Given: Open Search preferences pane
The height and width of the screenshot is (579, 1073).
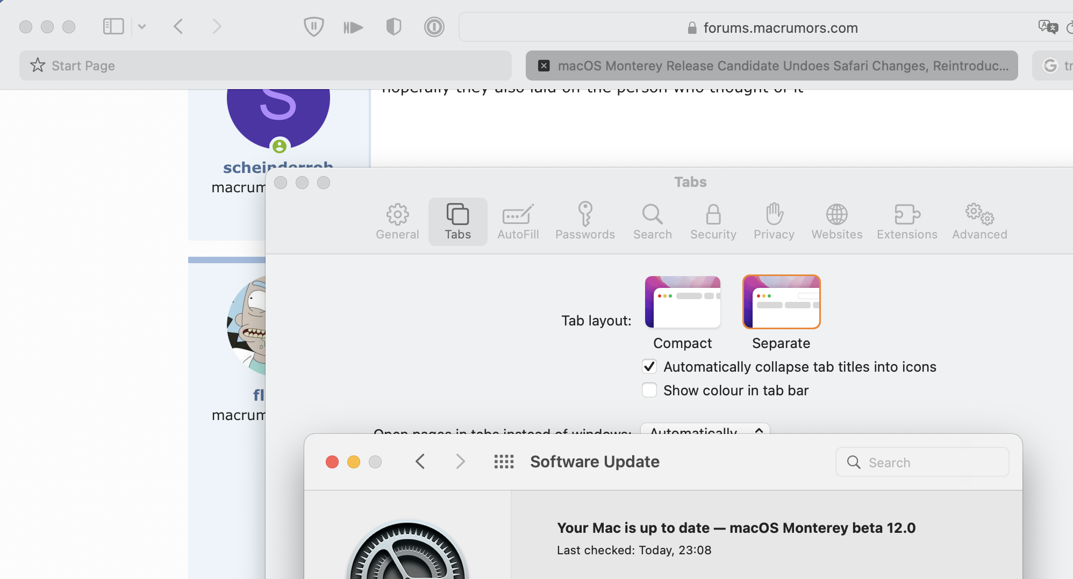Looking at the screenshot, I should tap(653, 222).
